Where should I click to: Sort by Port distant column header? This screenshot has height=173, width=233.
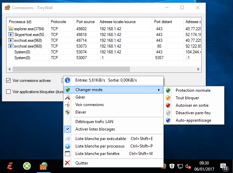click(x=168, y=22)
